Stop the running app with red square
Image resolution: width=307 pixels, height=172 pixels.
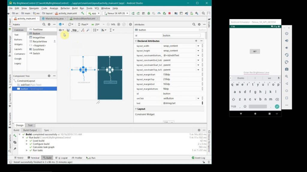(170, 13)
